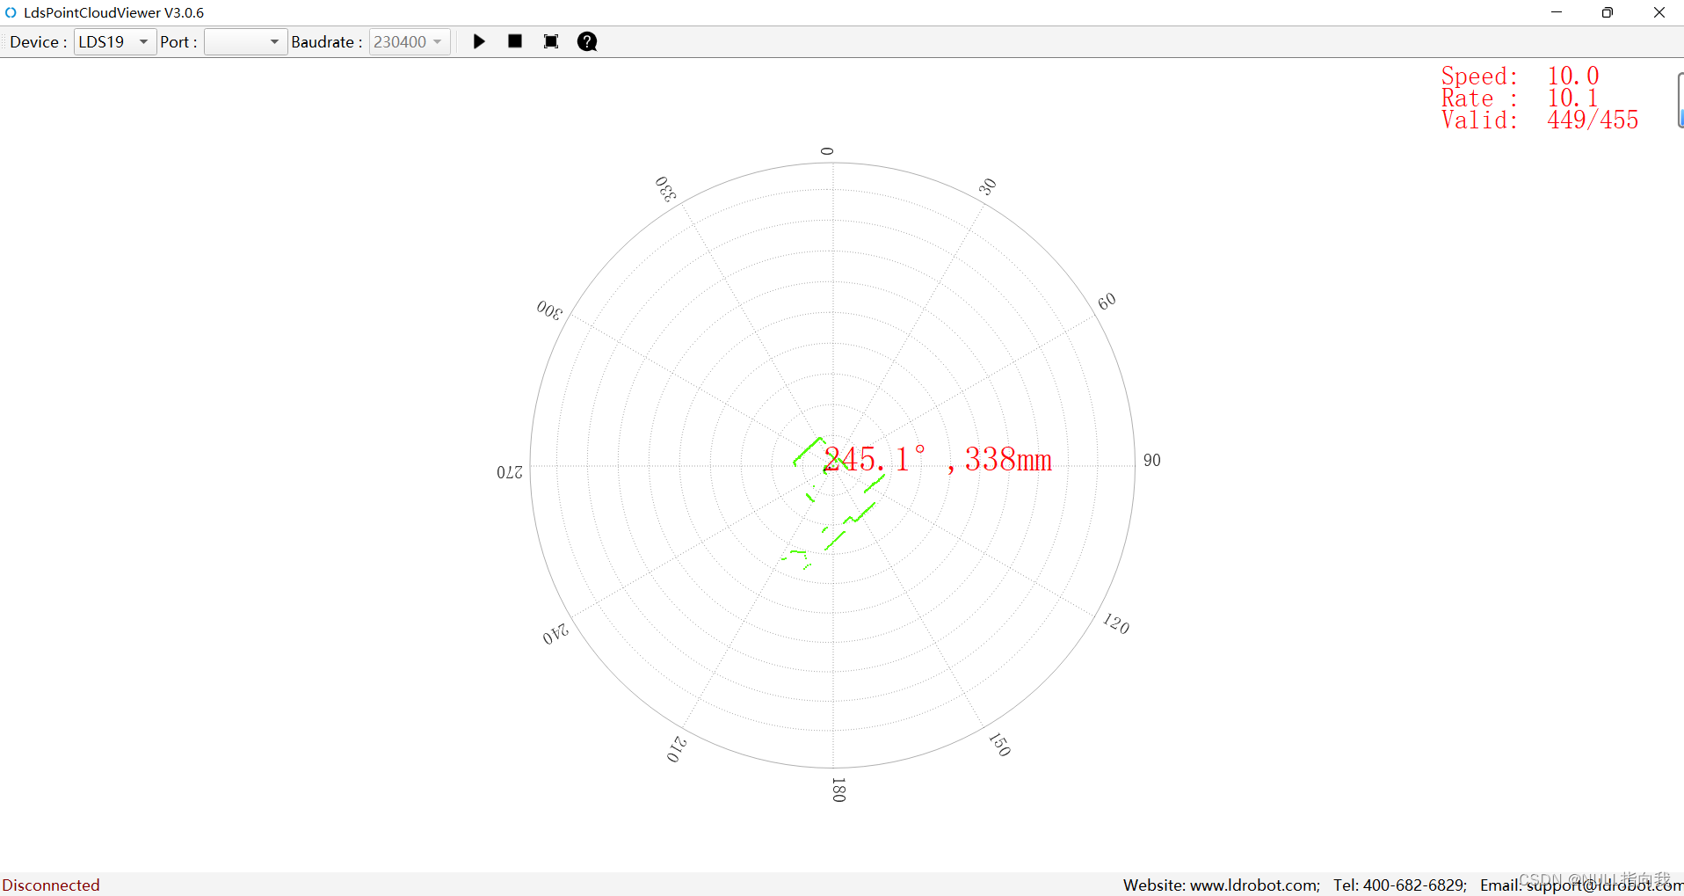Screen dimensions: 1684x896
Task: Click the Device label in toolbar
Action: coord(38,41)
